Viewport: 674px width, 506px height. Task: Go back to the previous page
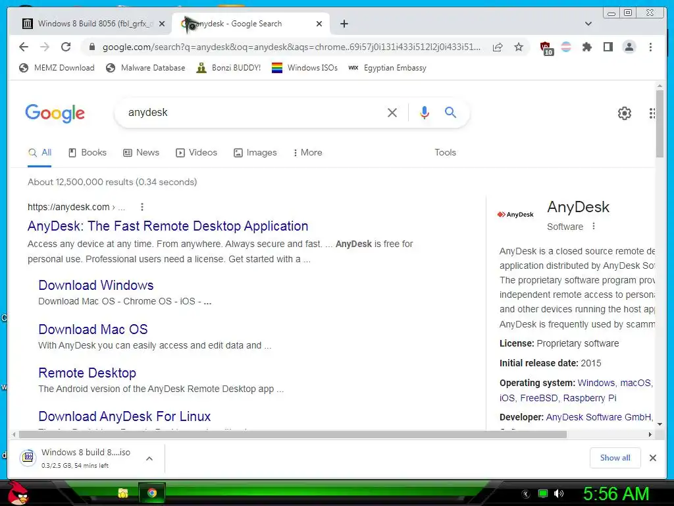(24, 47)
